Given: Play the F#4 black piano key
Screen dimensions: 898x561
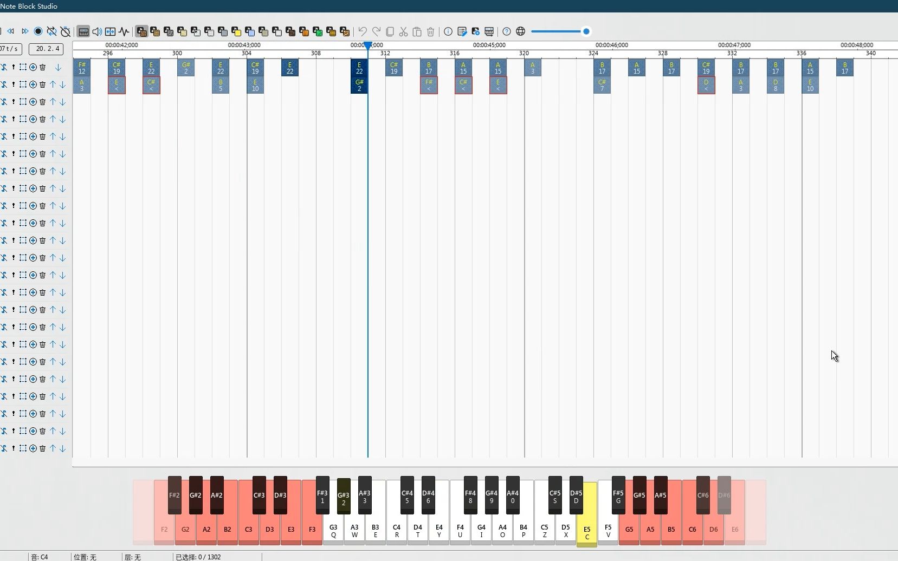Looking at the screenshot, I should (x=470, y=494).
